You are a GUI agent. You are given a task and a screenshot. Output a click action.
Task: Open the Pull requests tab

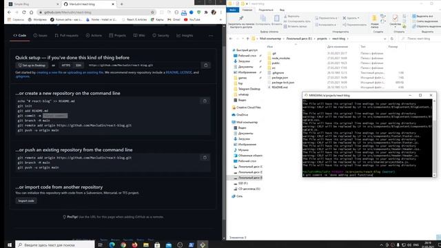click(x=67, y=35)
